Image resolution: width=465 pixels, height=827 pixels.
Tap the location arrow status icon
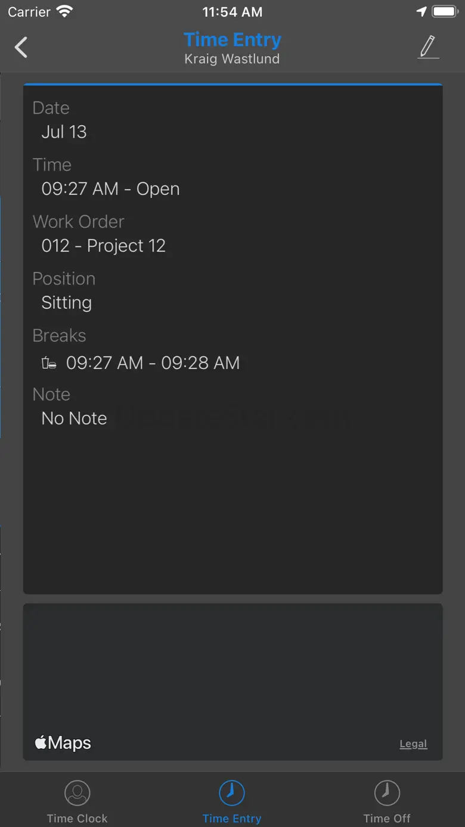coord(421,12)
